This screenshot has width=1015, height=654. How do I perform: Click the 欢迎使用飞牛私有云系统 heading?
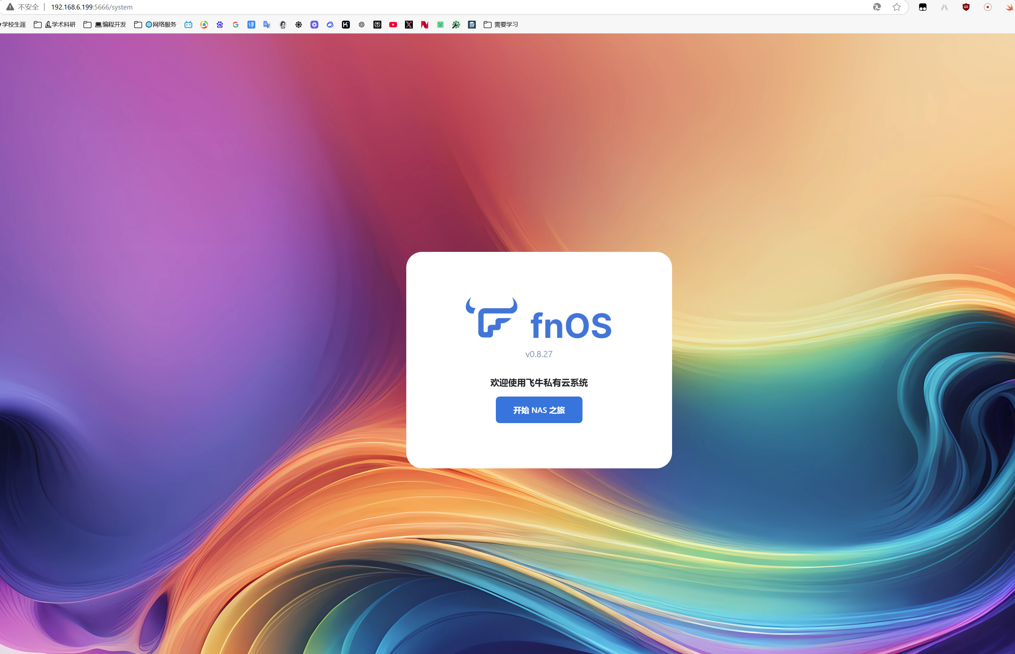coord(539,383)
